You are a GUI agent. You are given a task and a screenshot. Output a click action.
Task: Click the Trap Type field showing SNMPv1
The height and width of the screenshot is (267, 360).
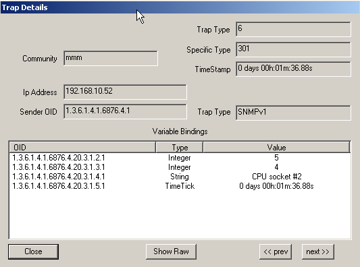(293, 113)
